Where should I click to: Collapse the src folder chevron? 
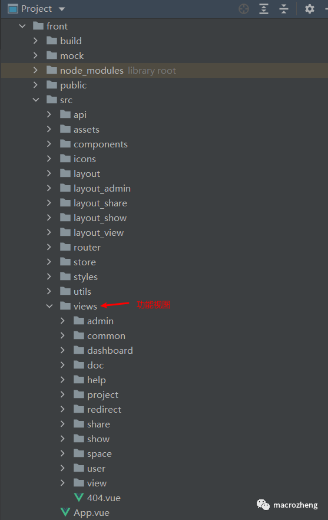tap(36, 100)
